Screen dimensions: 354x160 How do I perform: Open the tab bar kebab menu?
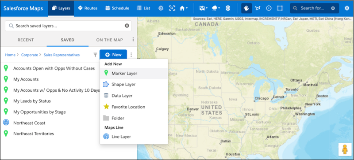pyautogui.click(x=133, y=40)
